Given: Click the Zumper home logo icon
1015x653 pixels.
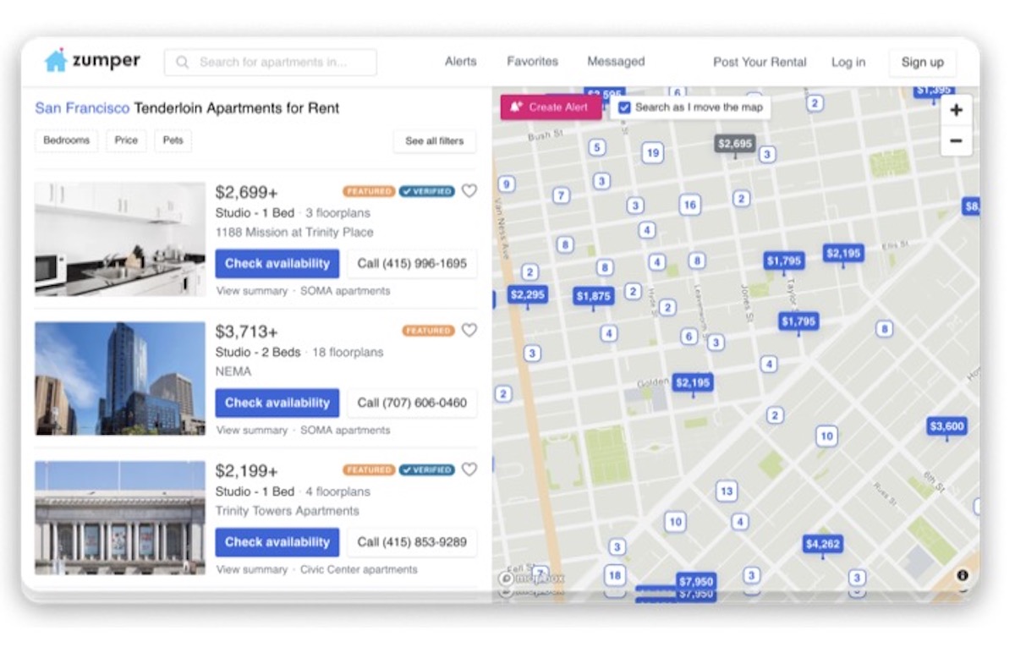Looking at the screenshot, I should [58, 60].
